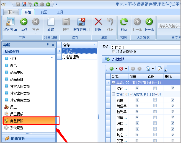Click the 名称 text field
The height and width of the screenshot is (143, 181).
[x=146, y=47]
